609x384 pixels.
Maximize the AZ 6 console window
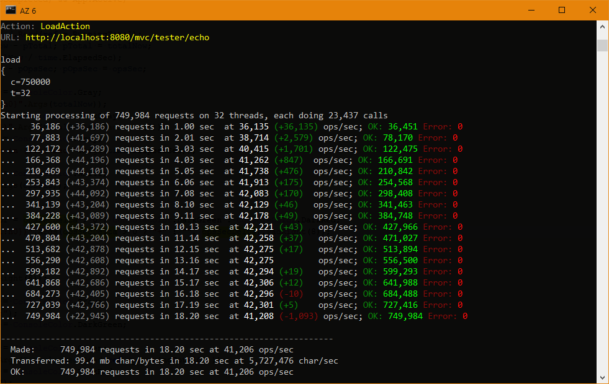pos(562,10)
